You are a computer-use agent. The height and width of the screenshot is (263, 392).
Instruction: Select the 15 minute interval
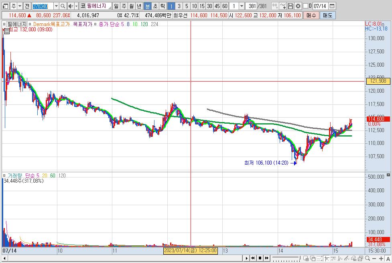tap(202, 6)
